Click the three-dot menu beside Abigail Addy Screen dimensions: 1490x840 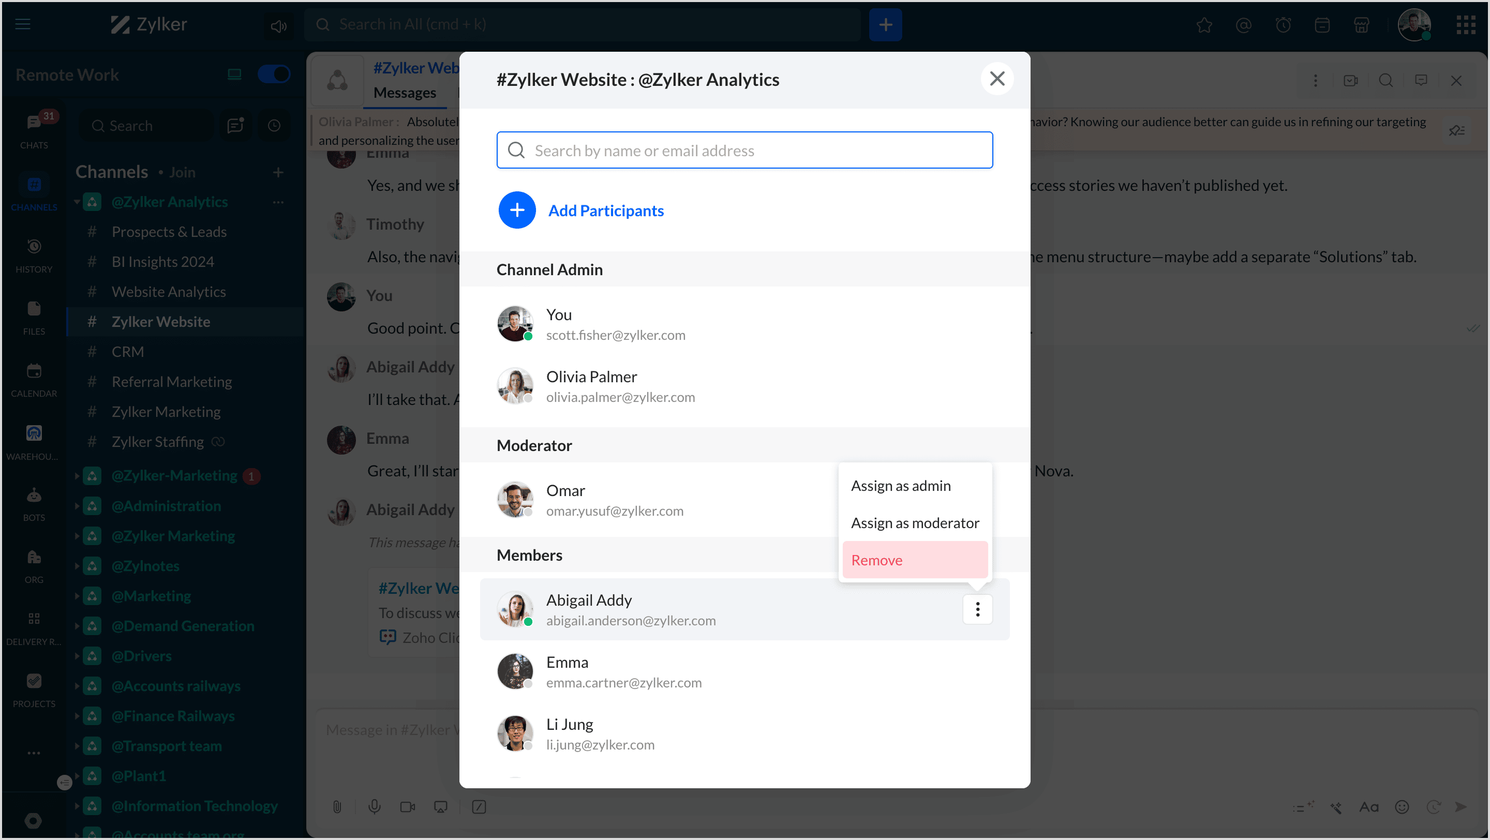pos(977,609)
